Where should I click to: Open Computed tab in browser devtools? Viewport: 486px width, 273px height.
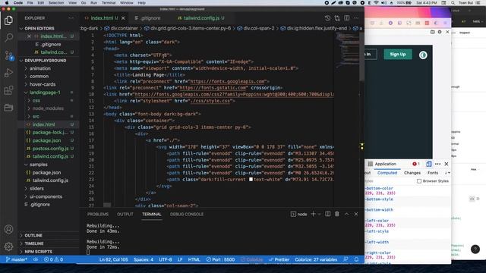387,173
